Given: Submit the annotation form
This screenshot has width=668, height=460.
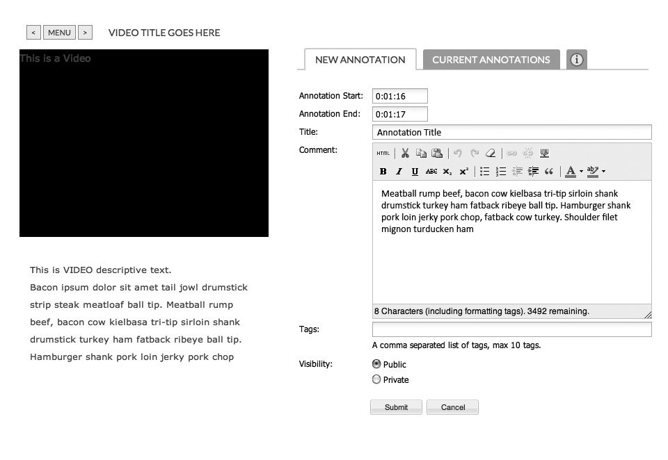Looking at the screenshot, I should [396, 407].
